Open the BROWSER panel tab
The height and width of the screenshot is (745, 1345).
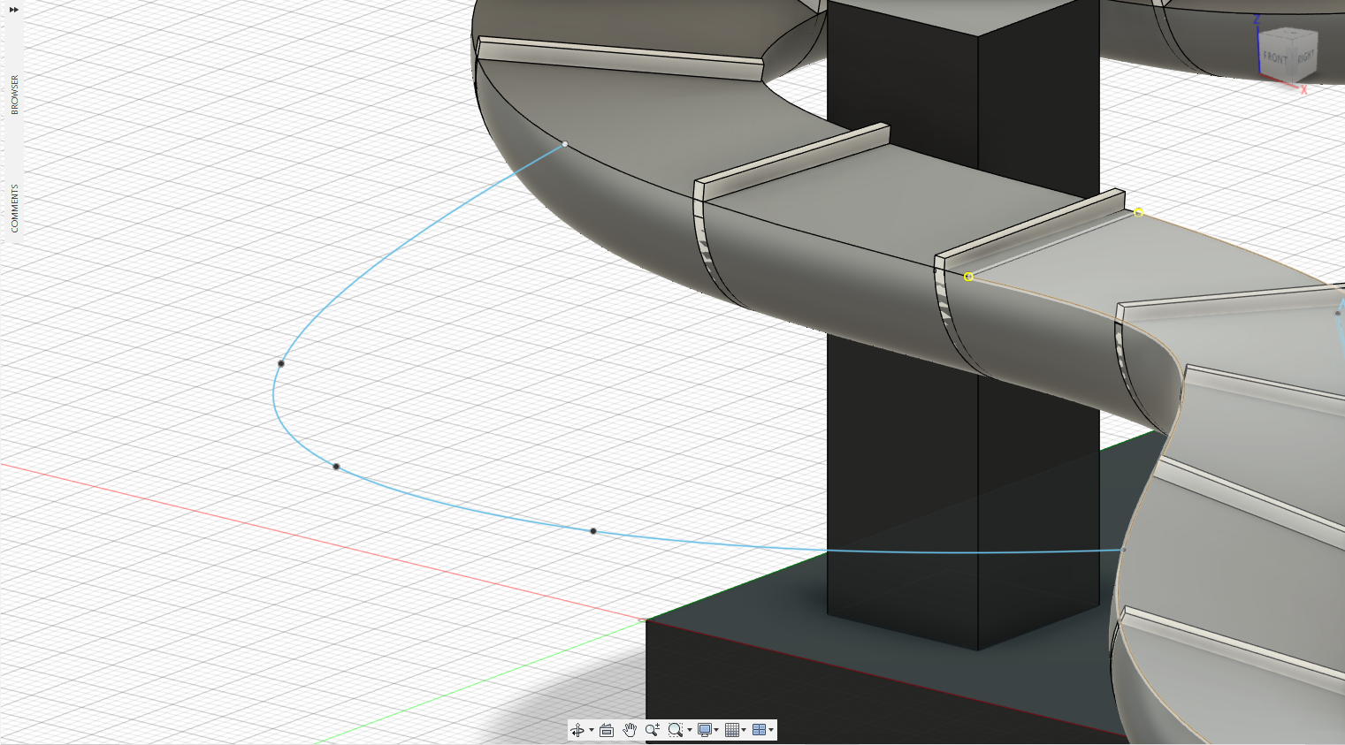click(14, 95)
